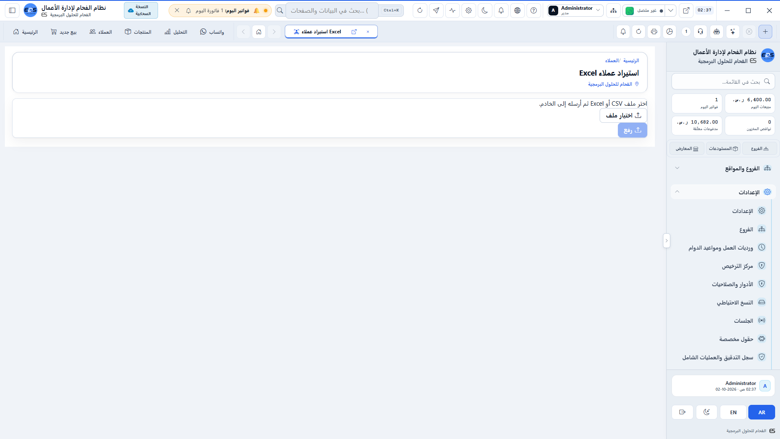The image size is (780, 439).
Task: Open Administrator user dropdown
Action: pyautogui.click(x=575, y=11)
